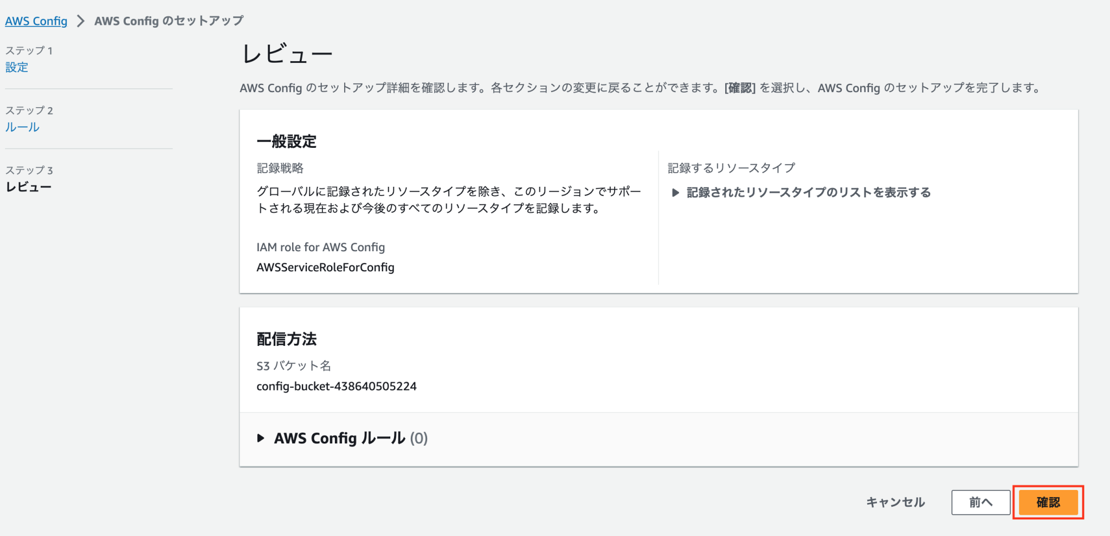Viewport: 1110px width, 536px height.
Task: Go to ステップ 1 設定
Action: (16, 67)
